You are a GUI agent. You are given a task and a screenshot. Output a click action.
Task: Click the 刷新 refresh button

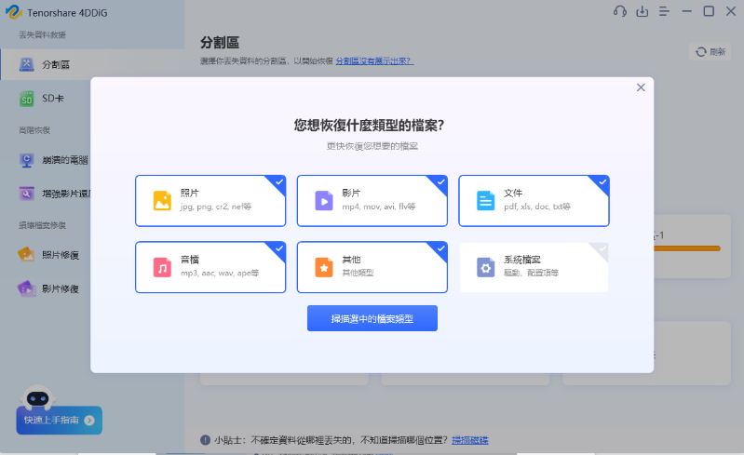(710, 52)
